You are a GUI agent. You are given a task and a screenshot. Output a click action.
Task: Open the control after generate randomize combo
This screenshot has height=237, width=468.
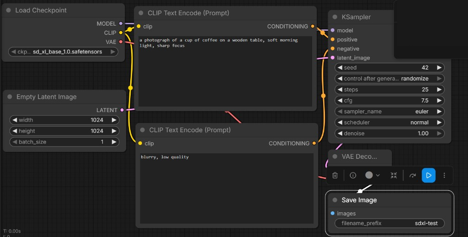[389, 79]
